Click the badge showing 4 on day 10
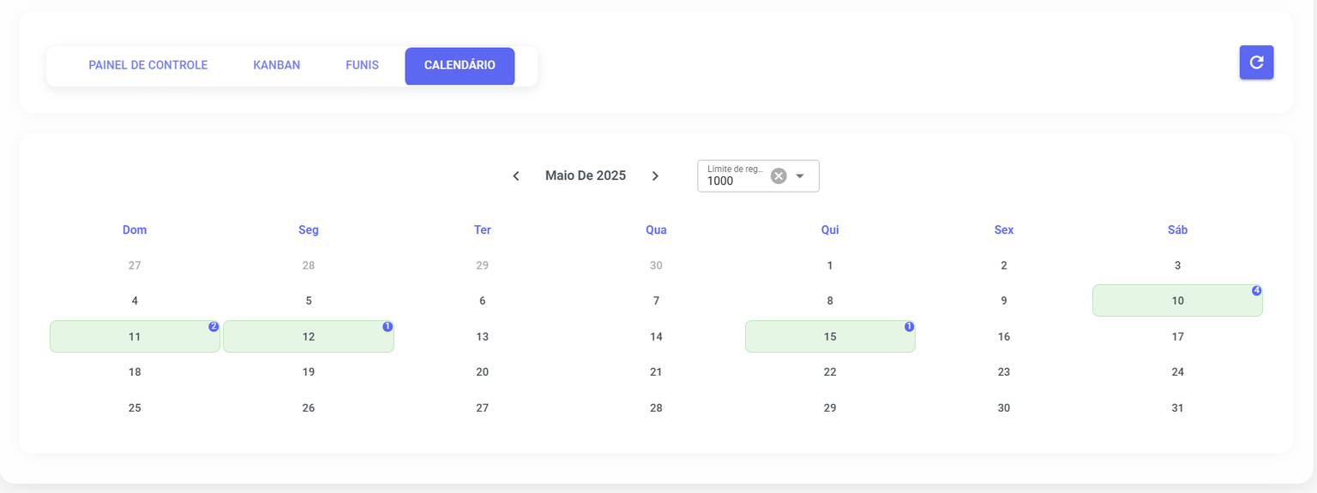The width and height of the screenshot is (1317, 493). (1256, 291)
